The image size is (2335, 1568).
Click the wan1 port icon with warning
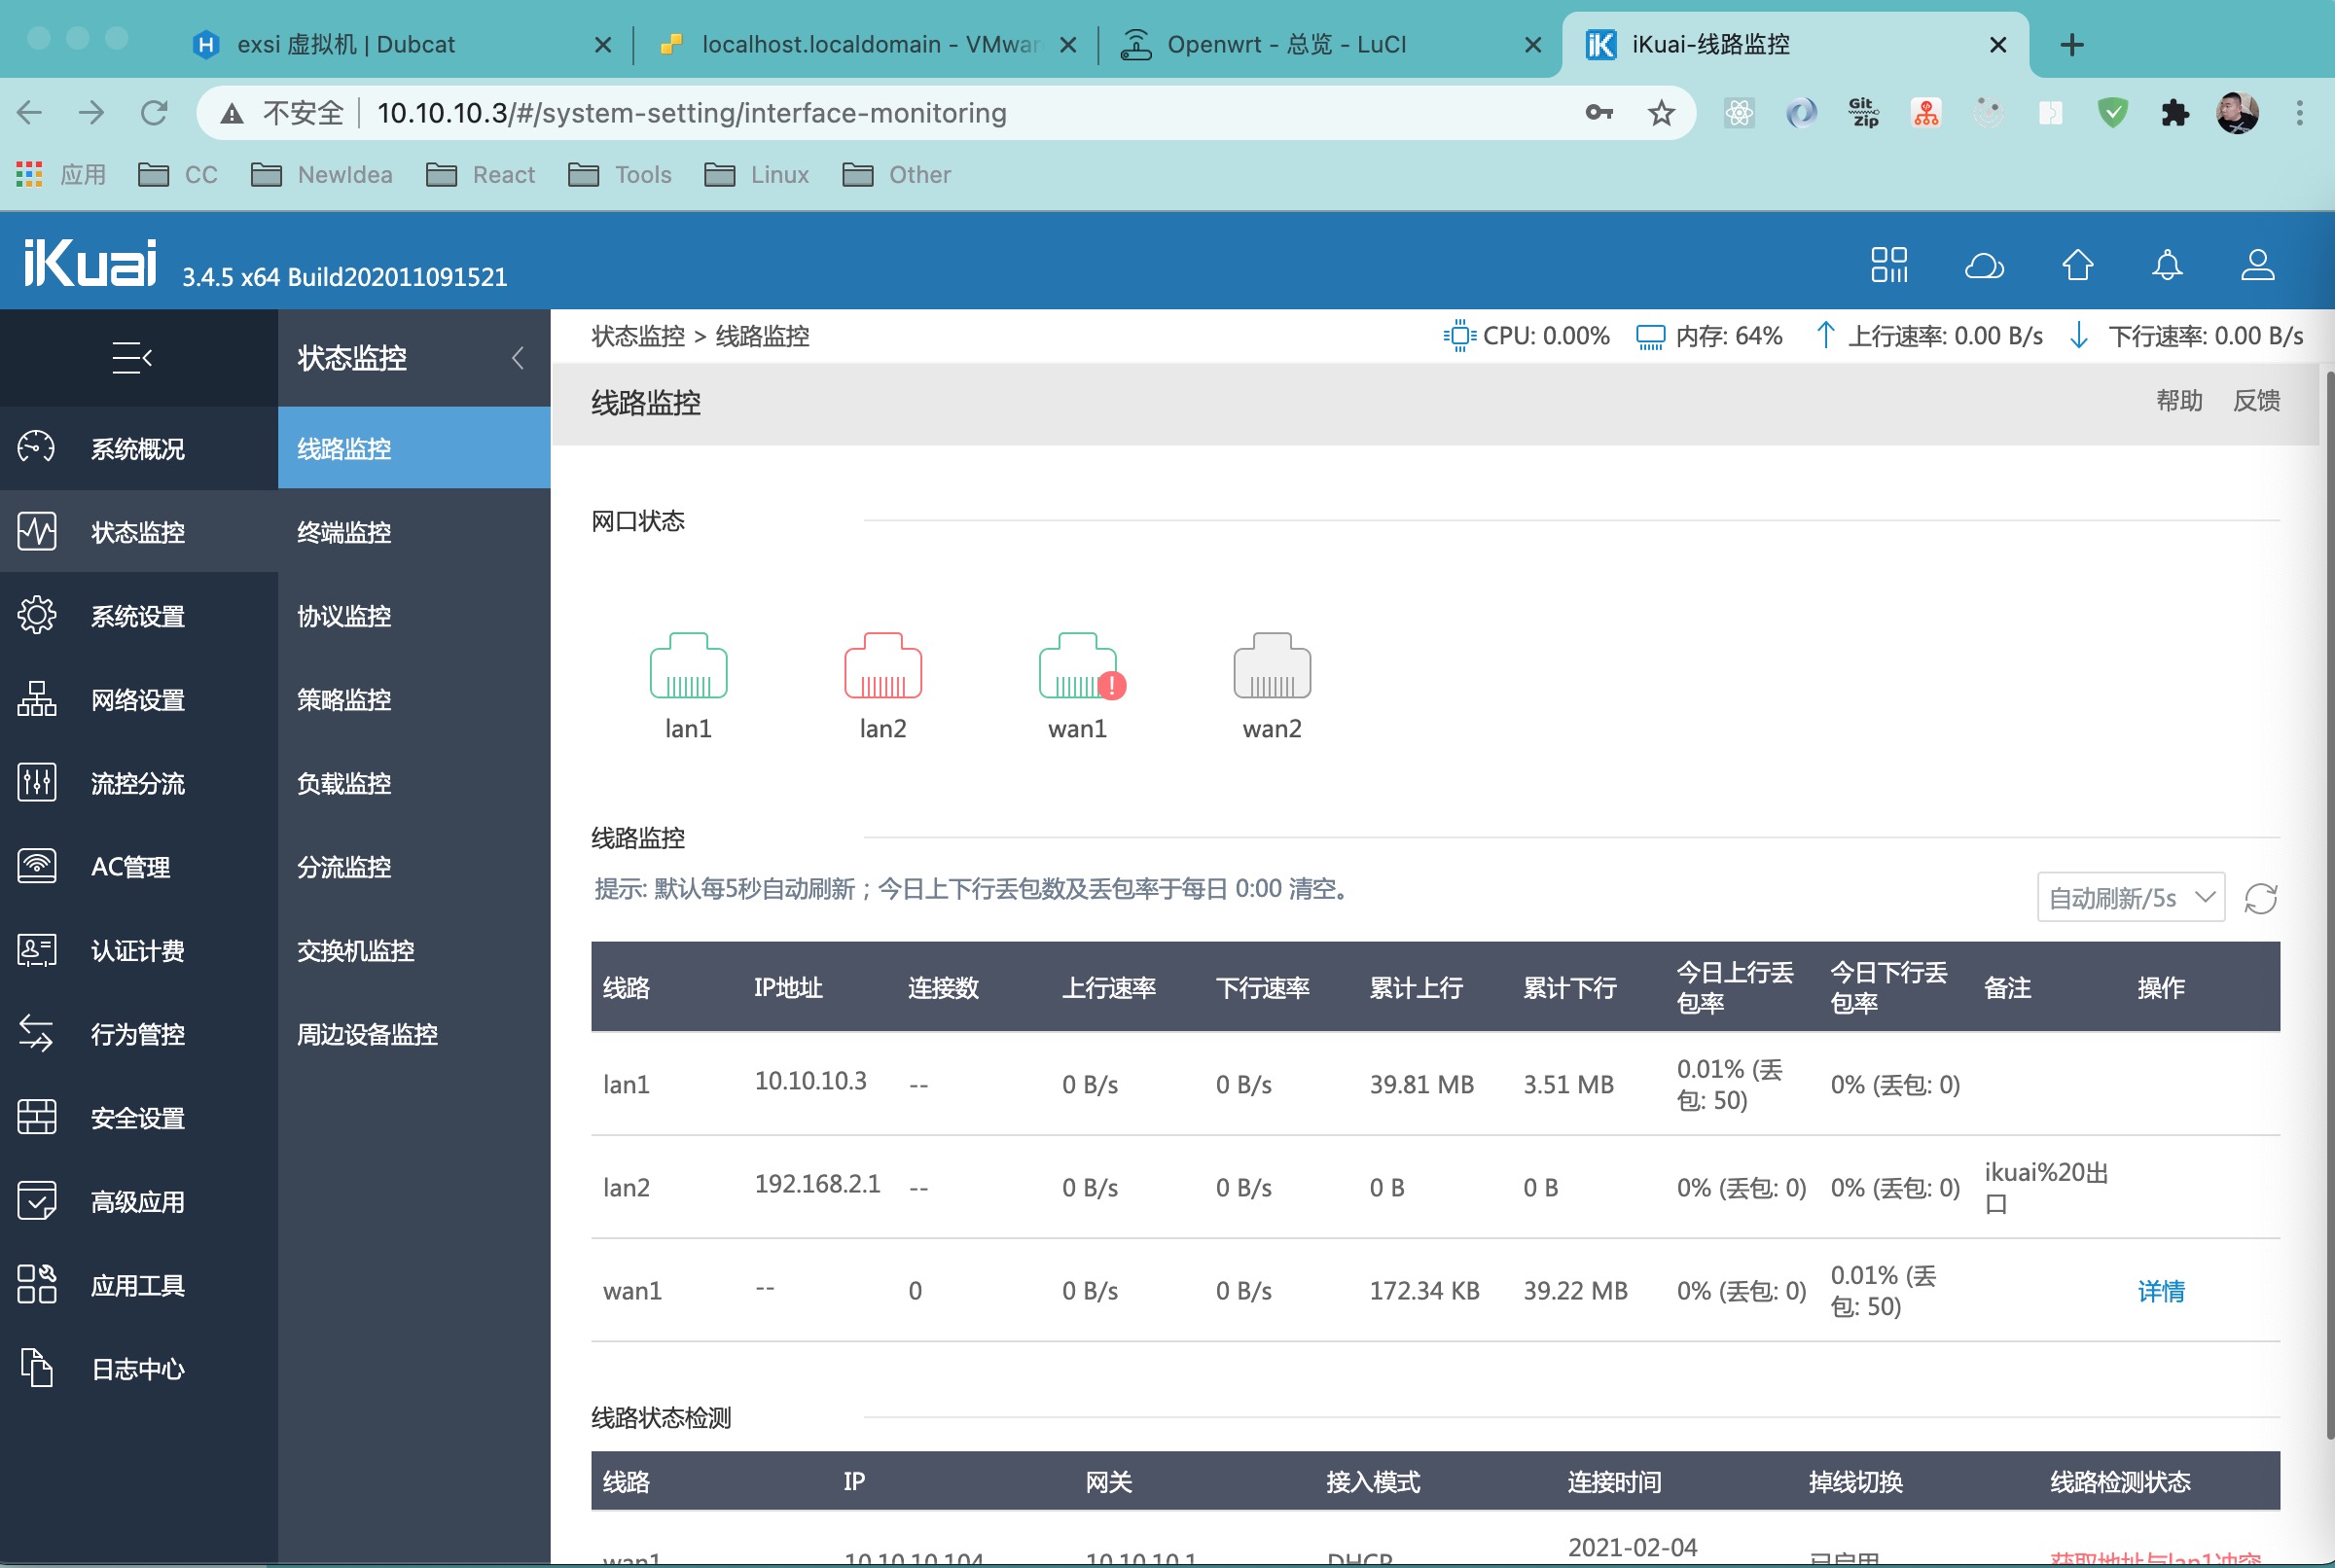click(1080, 665)
